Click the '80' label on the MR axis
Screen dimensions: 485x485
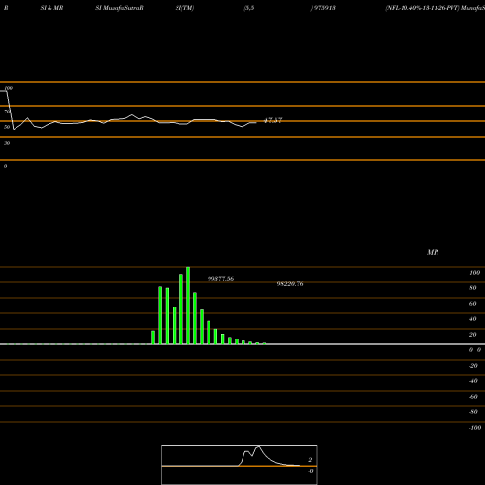(473, 288)
